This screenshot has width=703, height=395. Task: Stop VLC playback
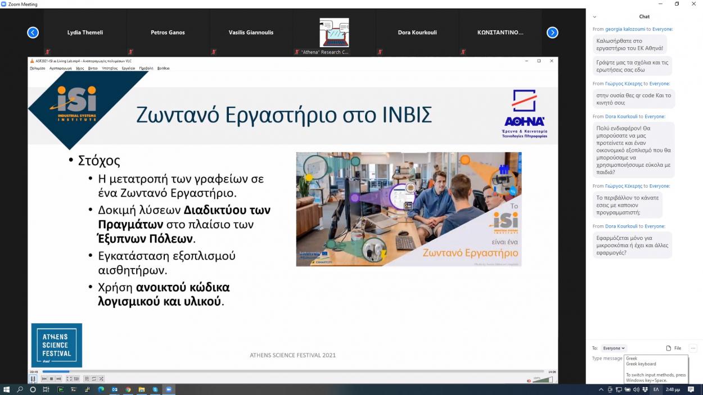(51, 379)
